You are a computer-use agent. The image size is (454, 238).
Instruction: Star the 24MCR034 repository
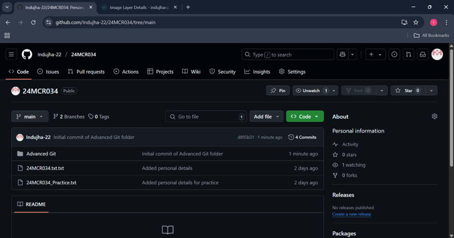(x=408, y=91)
